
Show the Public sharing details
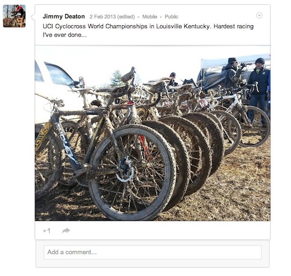click(x=172, y=16)
